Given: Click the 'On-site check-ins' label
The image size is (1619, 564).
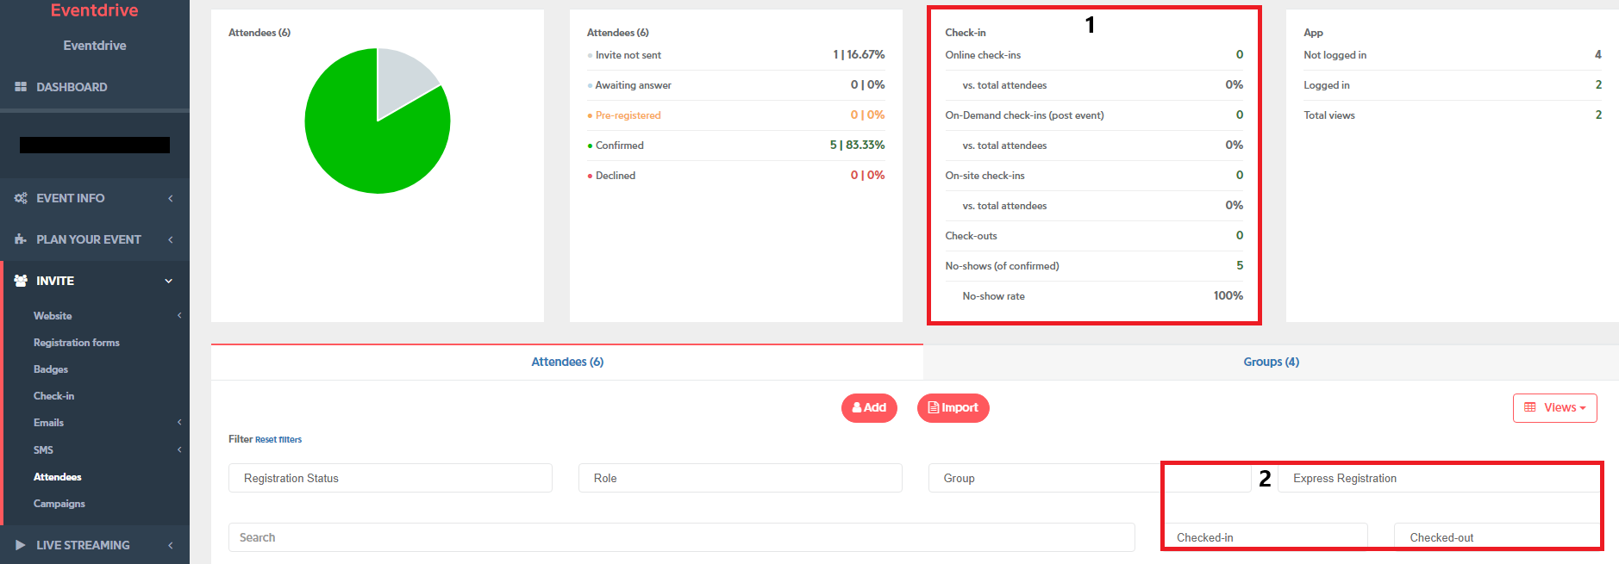Looking at the screenshot, I should pos(985,176).
